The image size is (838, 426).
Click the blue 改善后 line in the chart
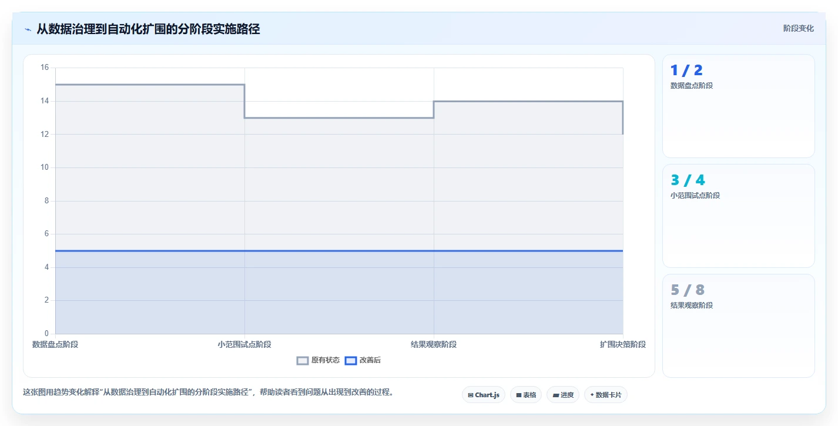pos(339,251)
